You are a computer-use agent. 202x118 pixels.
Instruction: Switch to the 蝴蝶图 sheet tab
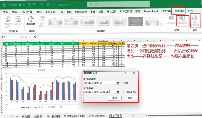click(38, 116)
